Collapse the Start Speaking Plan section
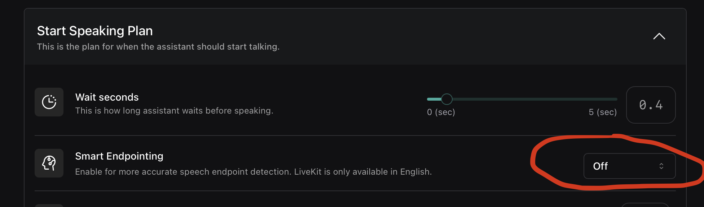This screenshot has width=704, height=207. (659, 36)
